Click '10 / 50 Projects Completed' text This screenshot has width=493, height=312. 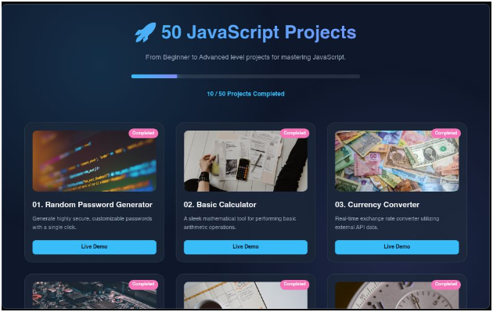point(246,94)
